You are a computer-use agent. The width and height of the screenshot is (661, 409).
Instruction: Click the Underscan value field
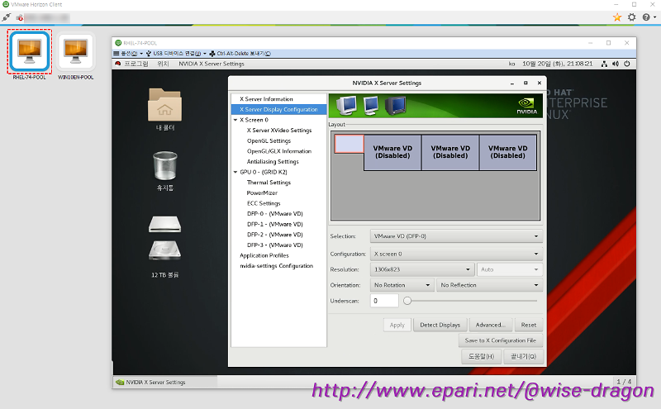tap(384, 301)
